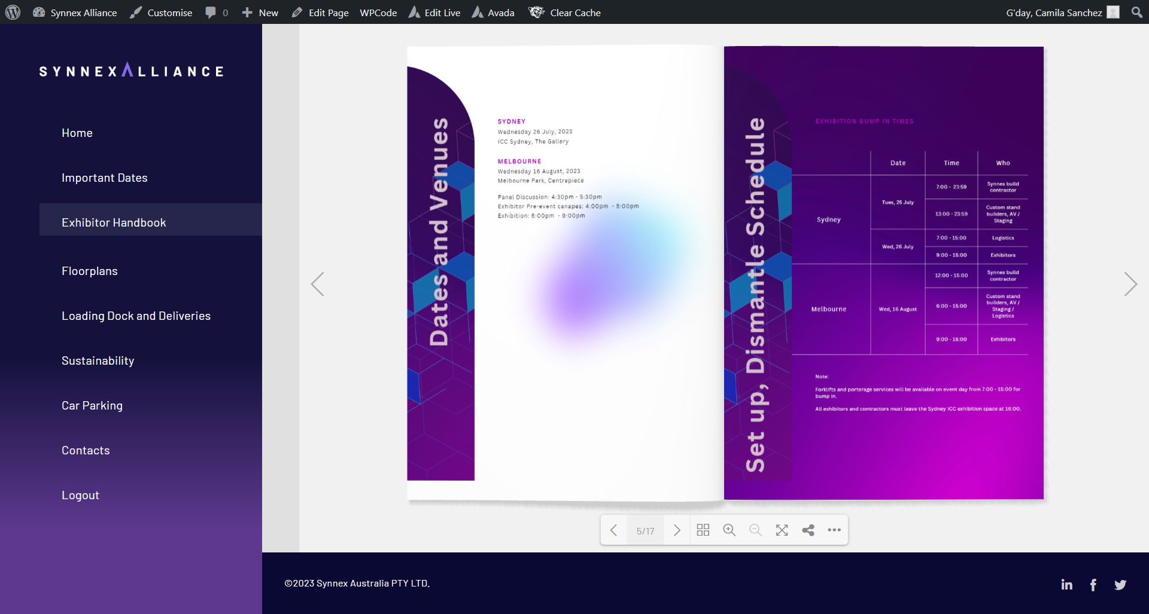Click the WordPress logo icon
The height and width of the screenshot is (614, 1149).
point(13,12)
